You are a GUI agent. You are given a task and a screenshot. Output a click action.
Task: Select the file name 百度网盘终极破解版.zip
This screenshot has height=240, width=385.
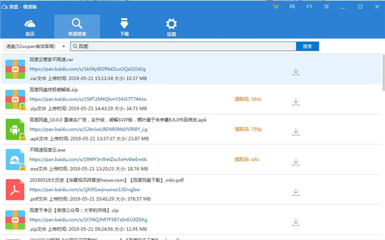[53, 90]
